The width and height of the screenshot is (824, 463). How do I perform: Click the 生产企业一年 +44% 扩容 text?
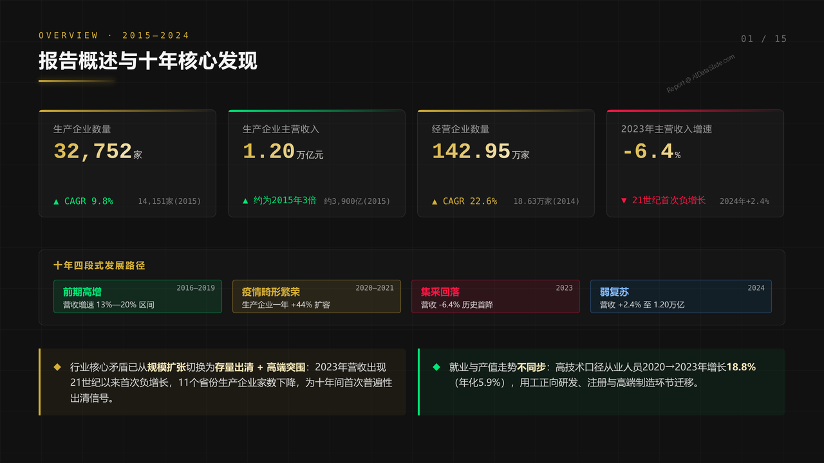(286, 305)
